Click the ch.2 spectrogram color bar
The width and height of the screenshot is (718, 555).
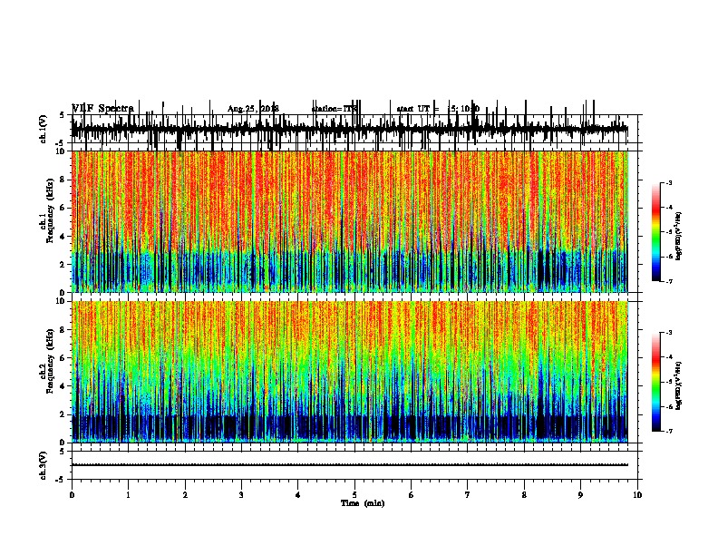click(656, 382)
